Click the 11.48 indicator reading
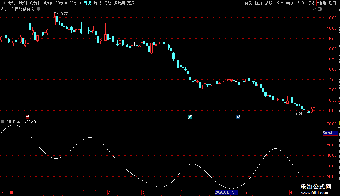 click(31, 122)
